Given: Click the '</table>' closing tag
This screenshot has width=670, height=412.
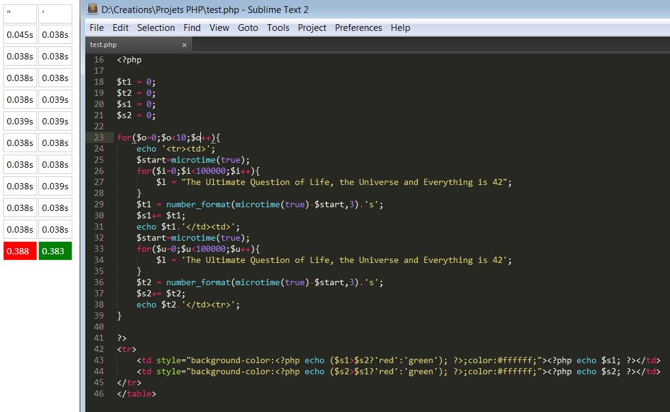Looking at the screenshot, I should pyautogui.click(x=137, y=393).
